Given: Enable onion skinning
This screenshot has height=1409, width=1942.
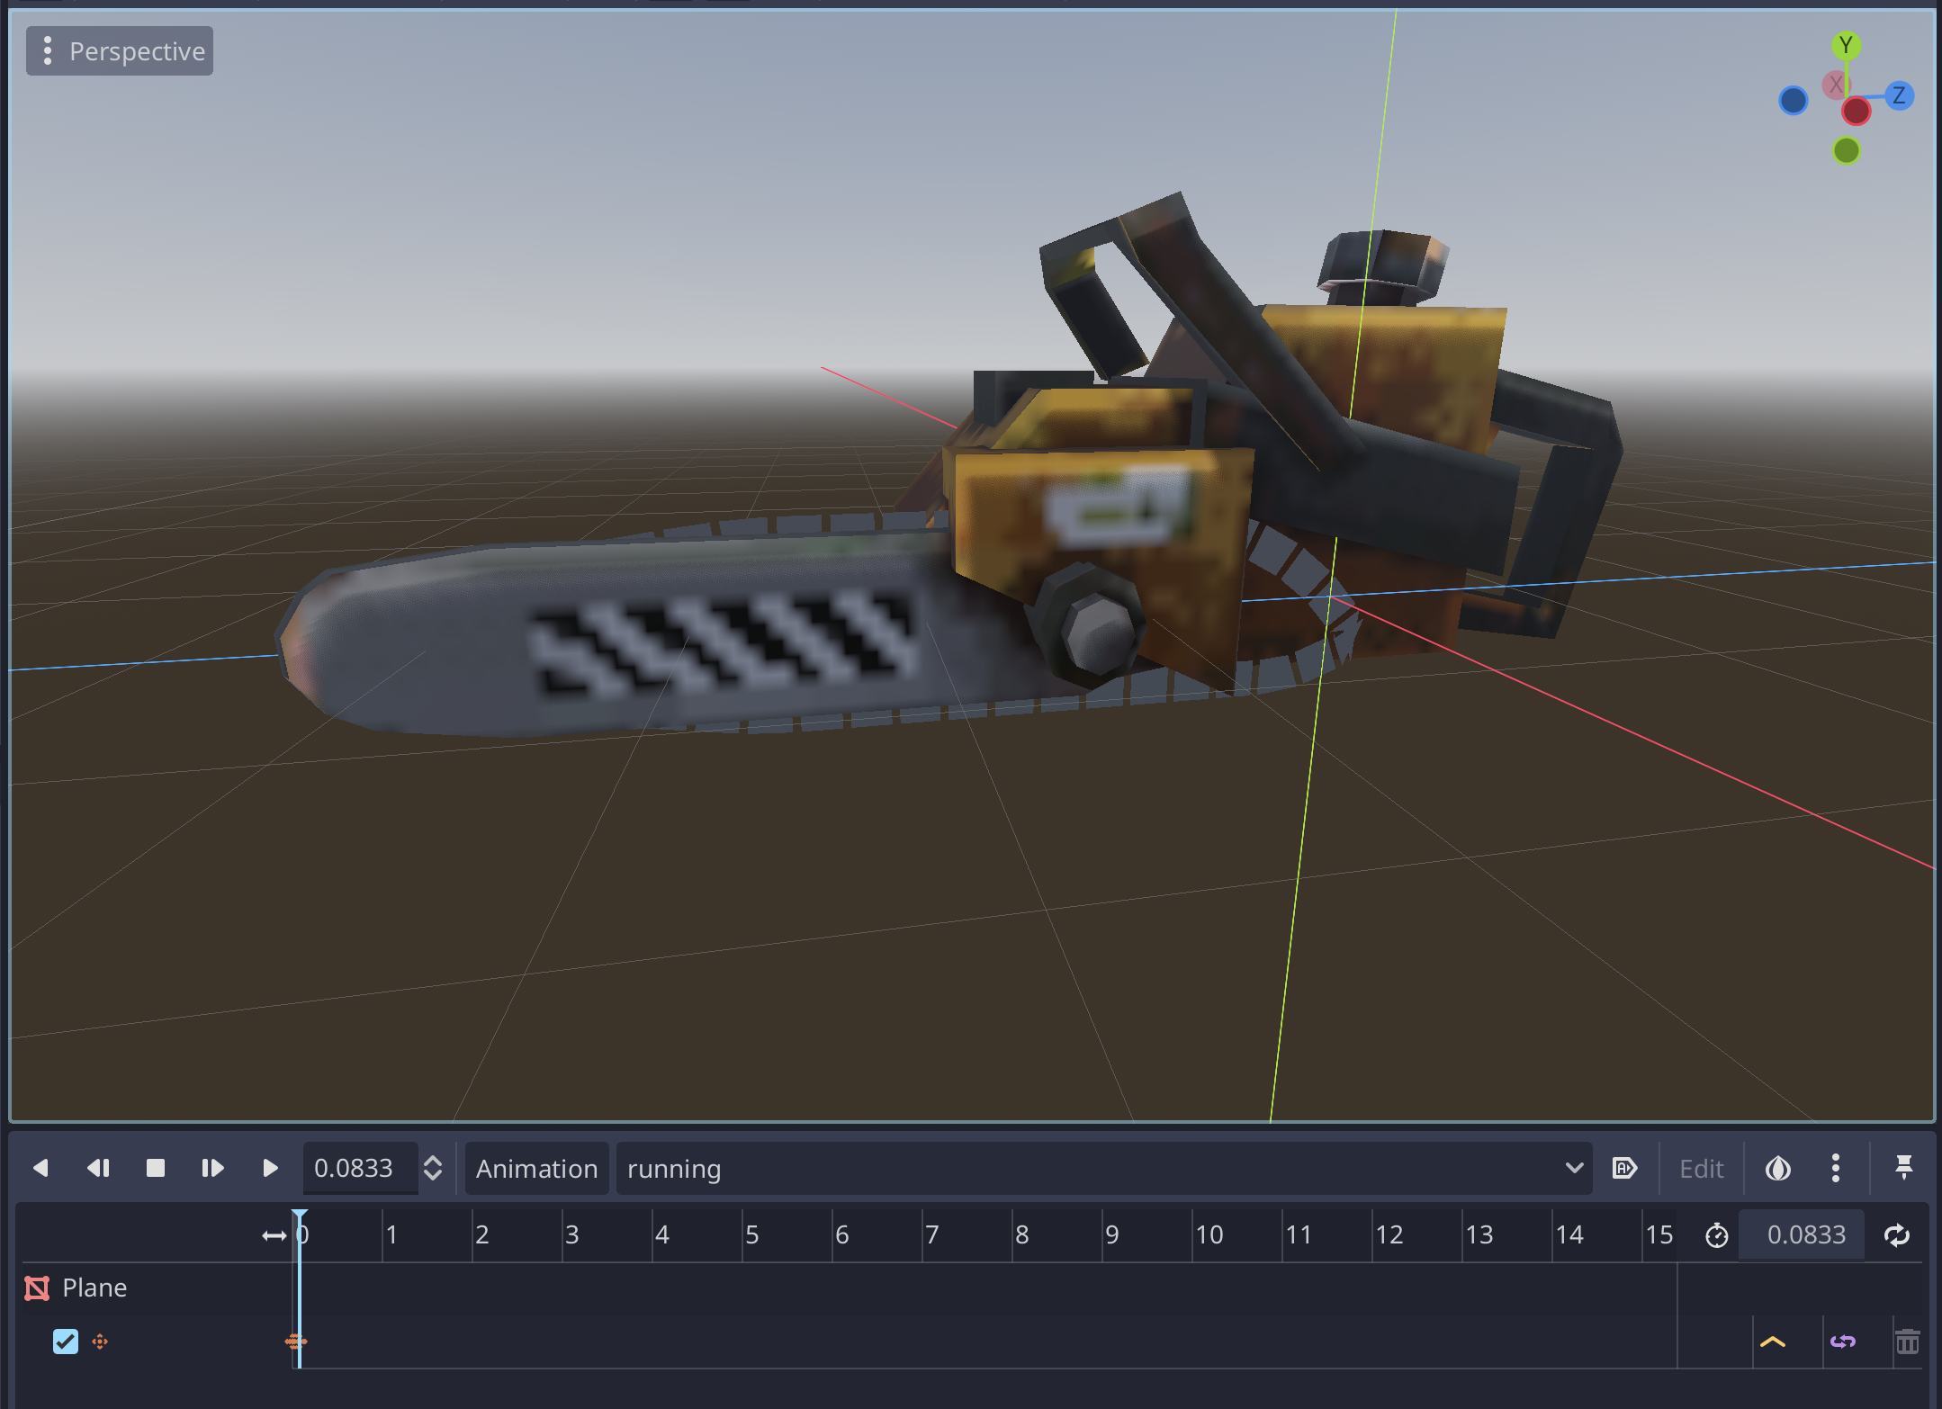Looking at the screenshot, I should coord(1777,1168).
